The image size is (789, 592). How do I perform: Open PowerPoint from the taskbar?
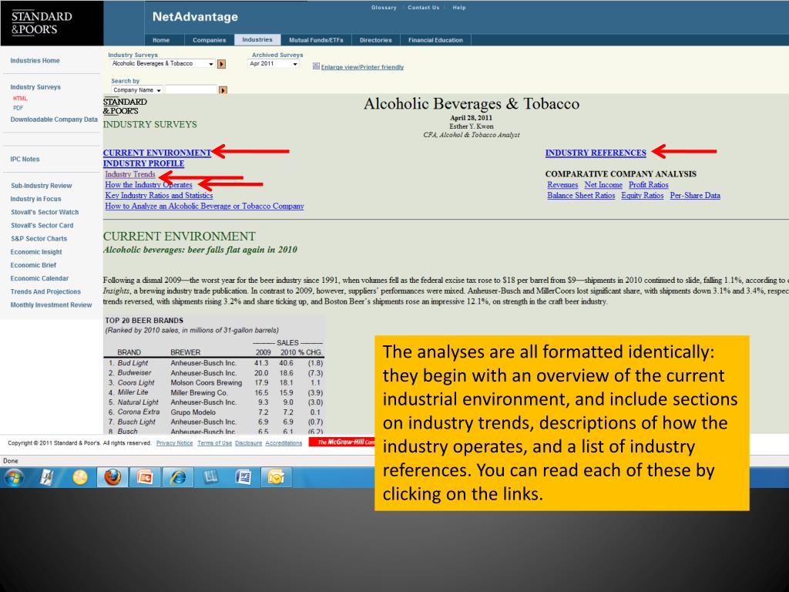point(145,476)
